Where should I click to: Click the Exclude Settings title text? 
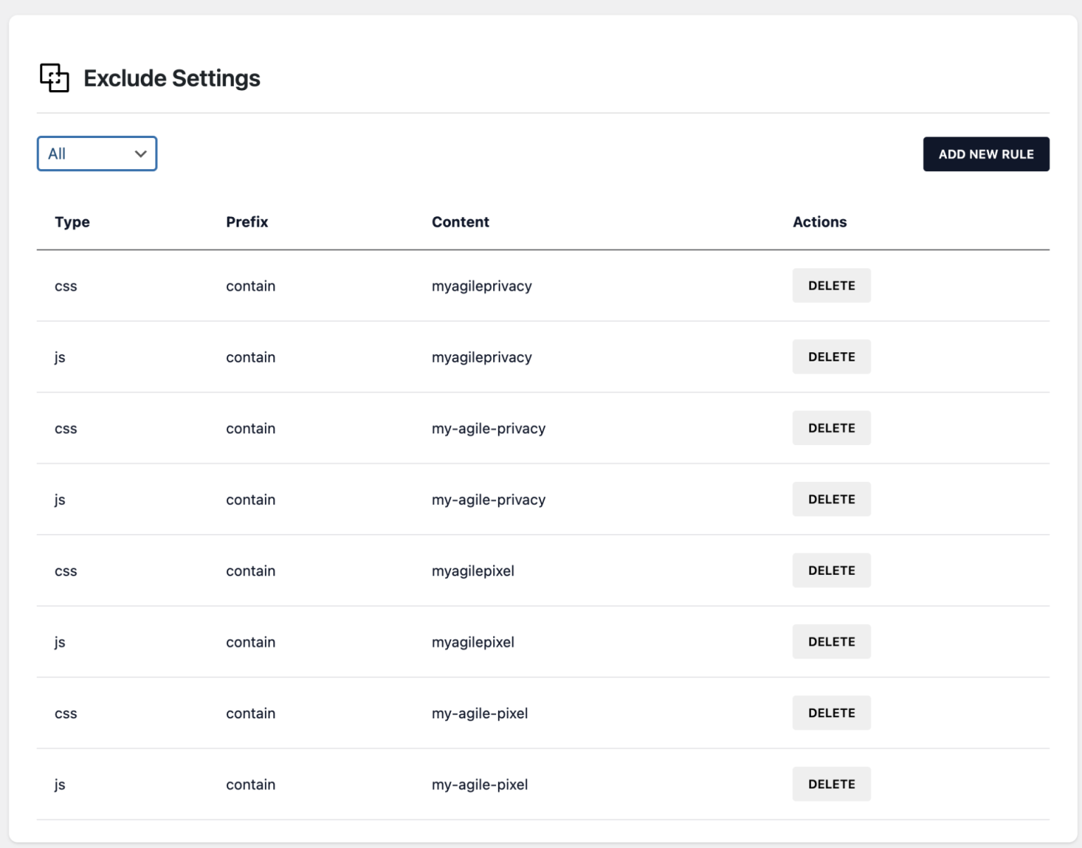[x=172, y=78]
